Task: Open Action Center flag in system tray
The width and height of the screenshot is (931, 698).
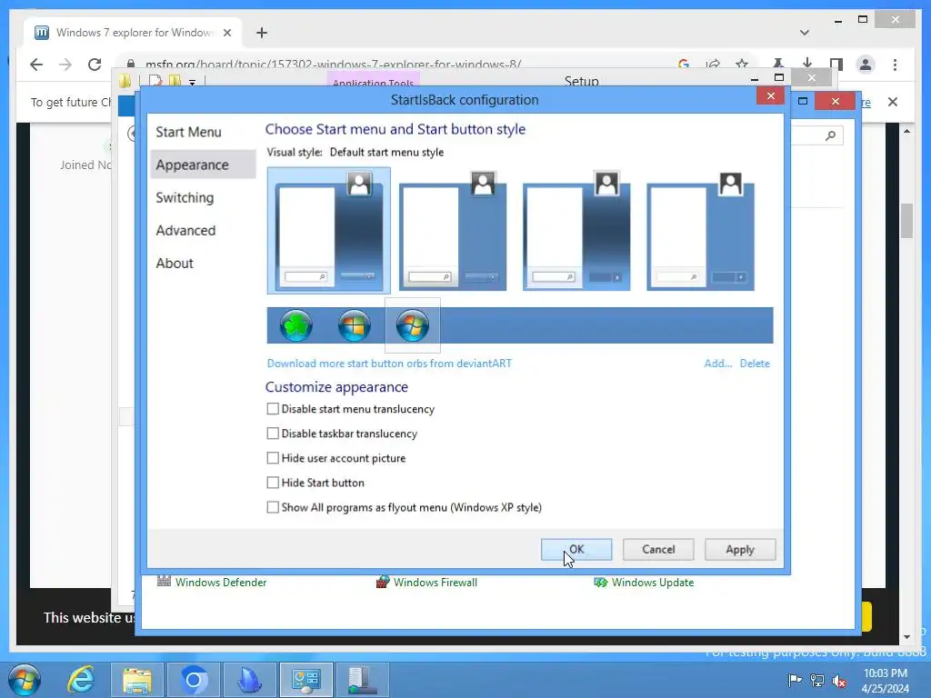Action: pos(795,680)
